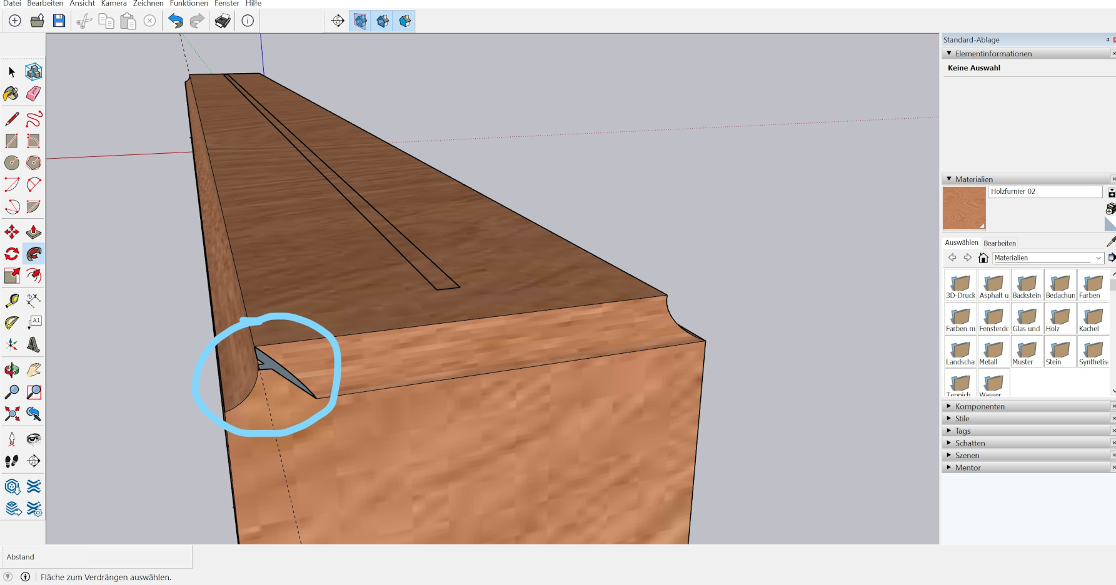1116x585 pixels.
Task: Open the Materialien library dropdown
Action: pyautogui.click(x=1098, y=258)
